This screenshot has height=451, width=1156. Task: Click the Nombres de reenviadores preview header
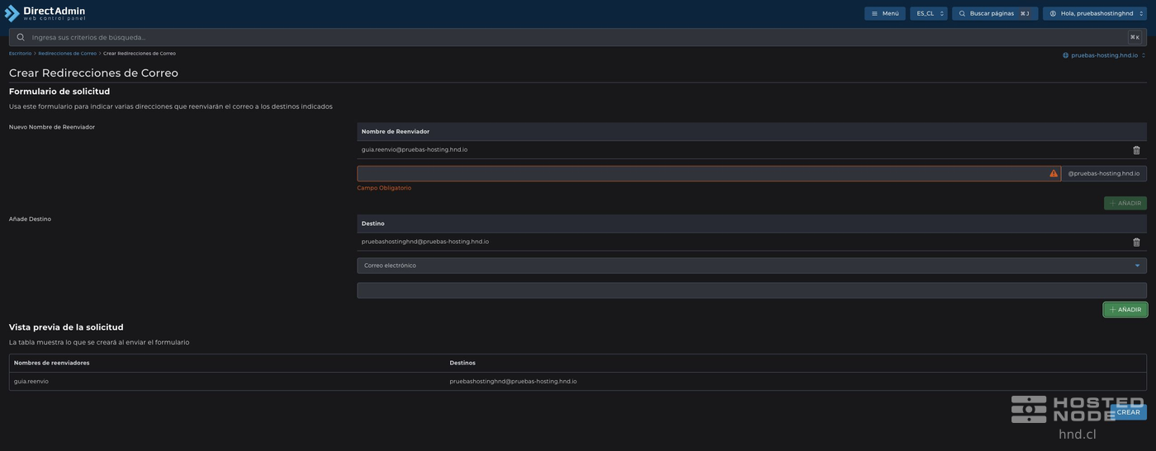click(x=52, y=363)
